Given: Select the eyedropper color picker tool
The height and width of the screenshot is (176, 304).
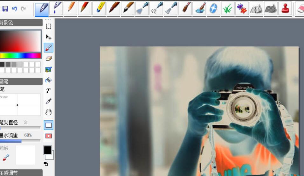Looking at the screenshot, I should [x=49, y=102].
